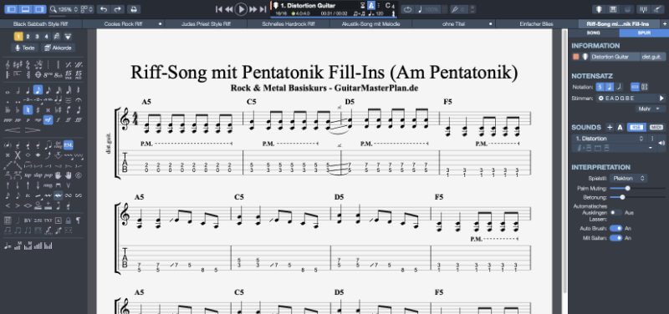Switch to Judas Priest Style Riff tab
The image size is (669, 314).
(206, 24)
